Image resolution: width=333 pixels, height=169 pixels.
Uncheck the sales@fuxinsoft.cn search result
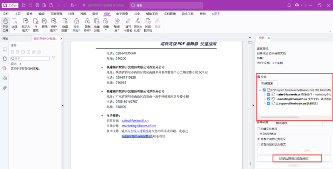pyautogui.click(x=269, y=94)
